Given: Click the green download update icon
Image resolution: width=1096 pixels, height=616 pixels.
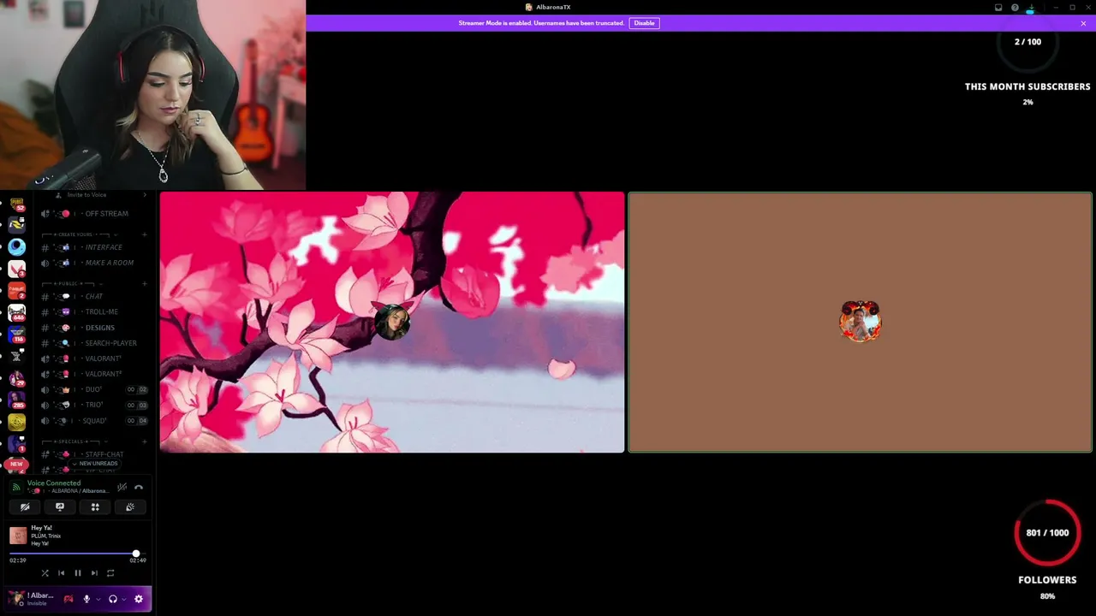Looking at the screenshot, I should [x=1031, y=8].
